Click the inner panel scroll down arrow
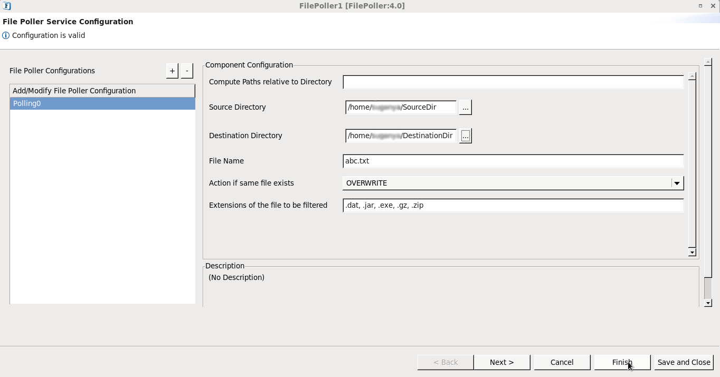 [692, 252]
